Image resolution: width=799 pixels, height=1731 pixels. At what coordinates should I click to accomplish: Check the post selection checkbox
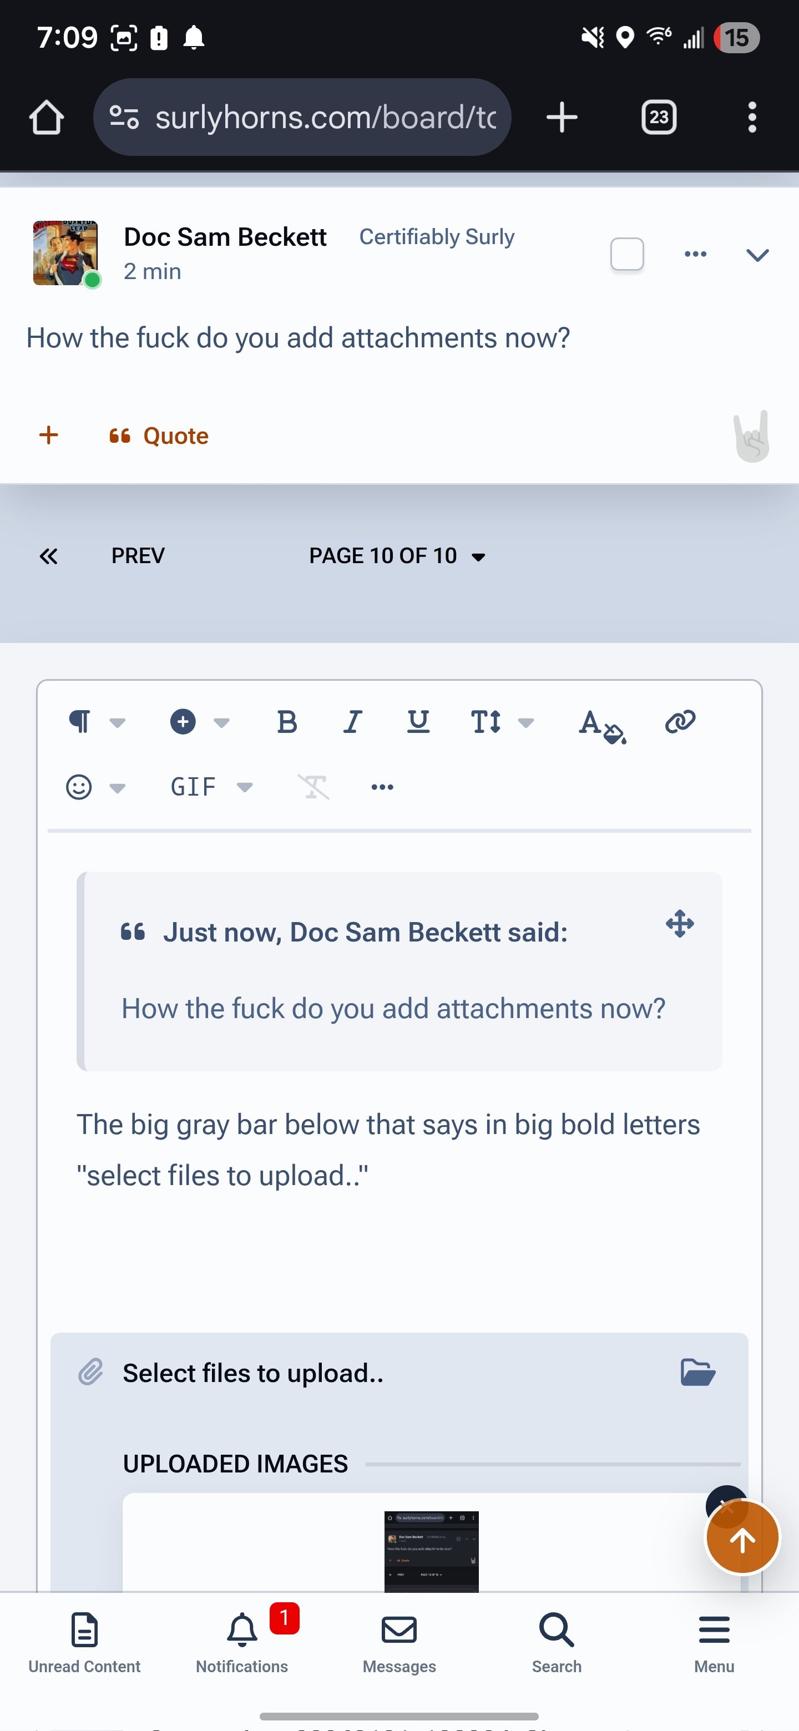click(626, 254)
